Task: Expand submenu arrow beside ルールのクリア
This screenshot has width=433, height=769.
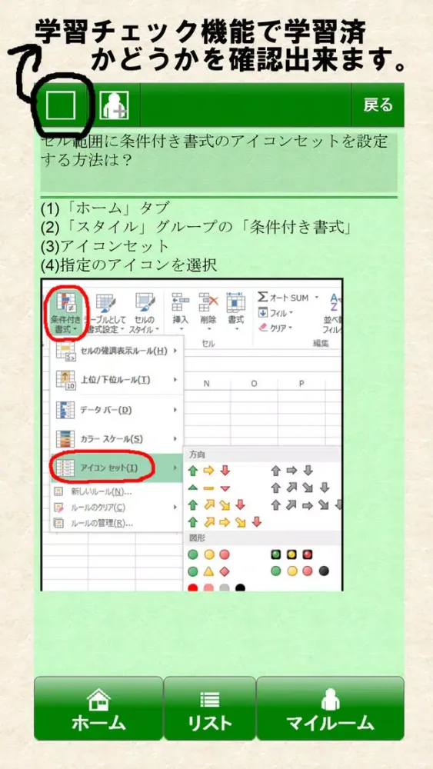Action: tap(175, 507)
